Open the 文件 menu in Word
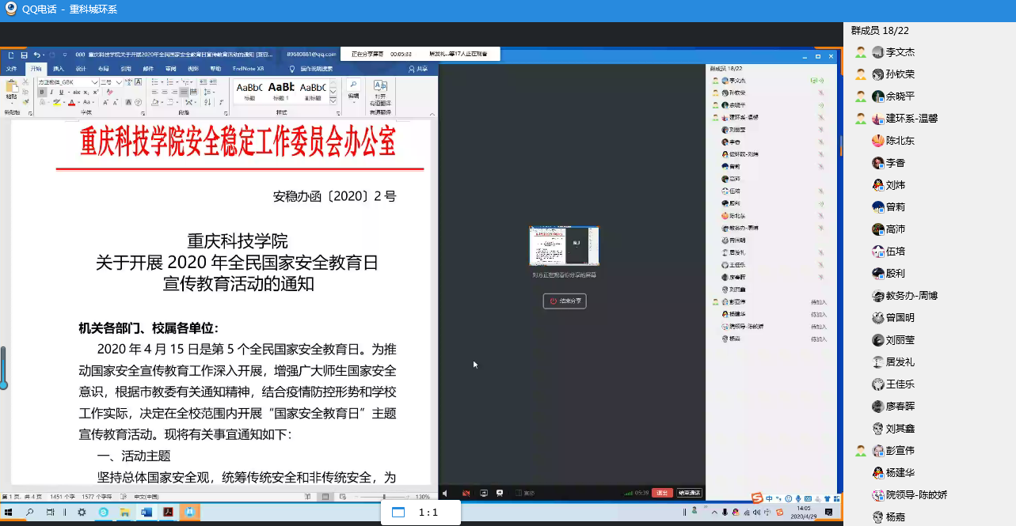1016x526 pixels. click(12, 69)
